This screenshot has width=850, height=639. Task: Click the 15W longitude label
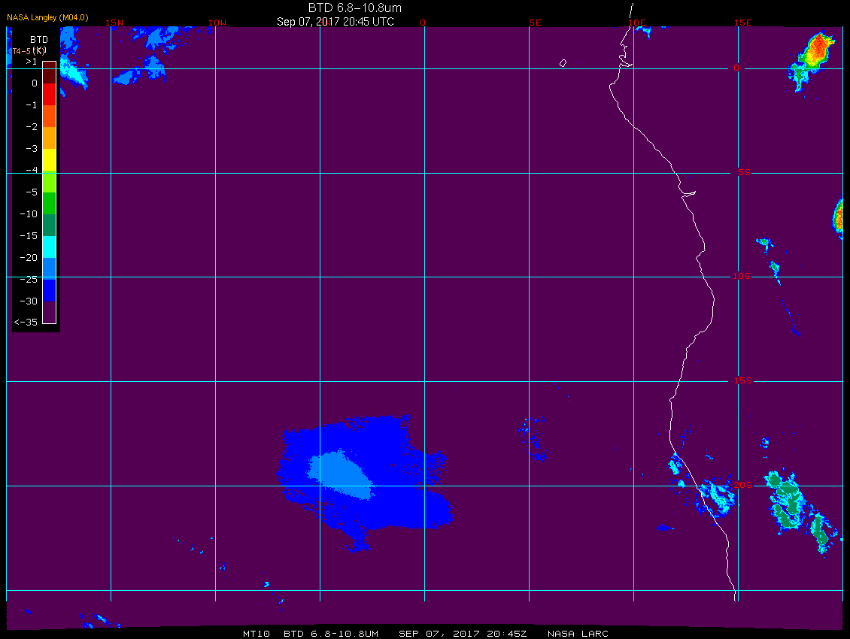114,23
